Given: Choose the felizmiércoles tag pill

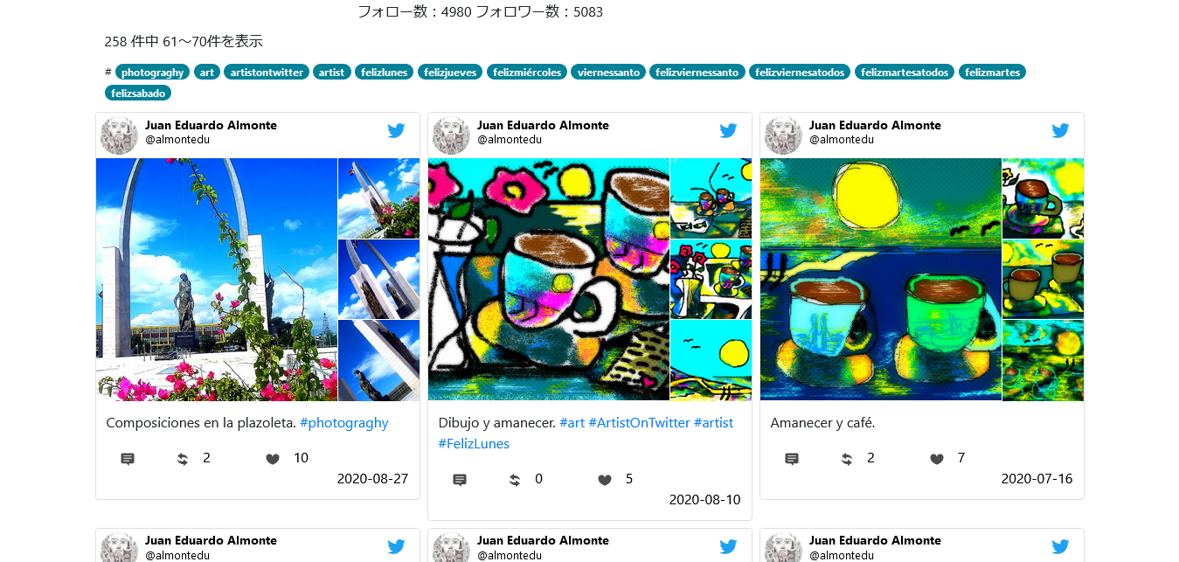Looking at the screenshot, I should point(527,73).
